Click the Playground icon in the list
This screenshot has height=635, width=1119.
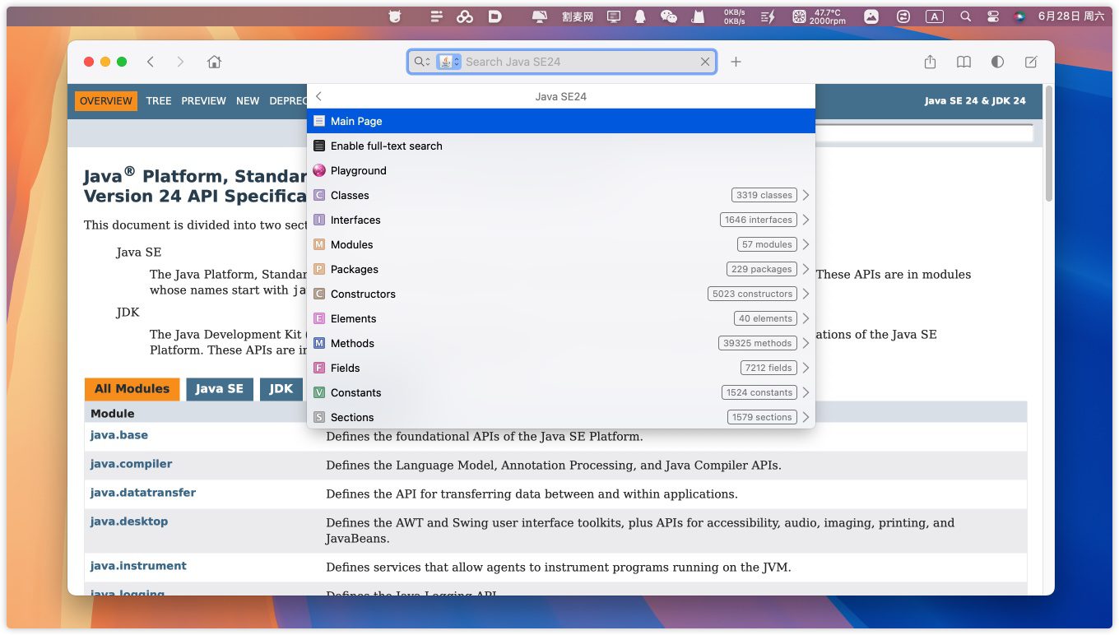tap(319, 170)
